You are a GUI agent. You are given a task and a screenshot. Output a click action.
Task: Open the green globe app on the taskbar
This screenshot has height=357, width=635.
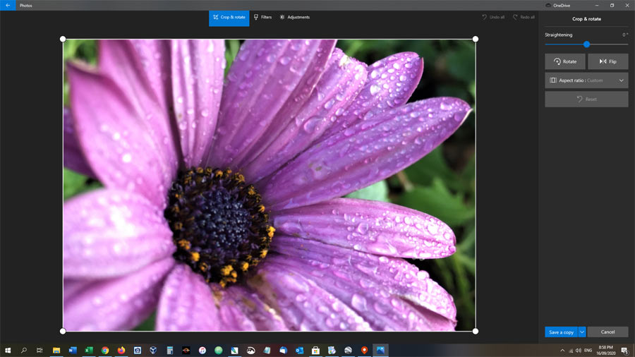pyautogui.click(x=218, y=351)
